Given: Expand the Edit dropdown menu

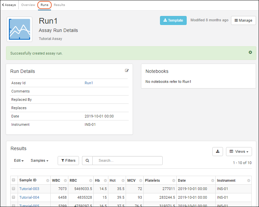Looking at the screenshot, I should point(19,160).
